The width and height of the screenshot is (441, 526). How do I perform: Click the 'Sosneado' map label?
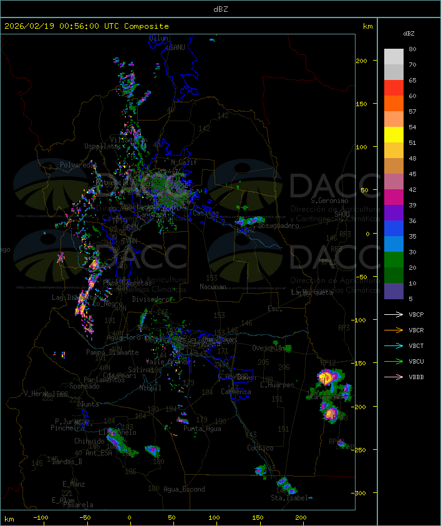[84, 386]
